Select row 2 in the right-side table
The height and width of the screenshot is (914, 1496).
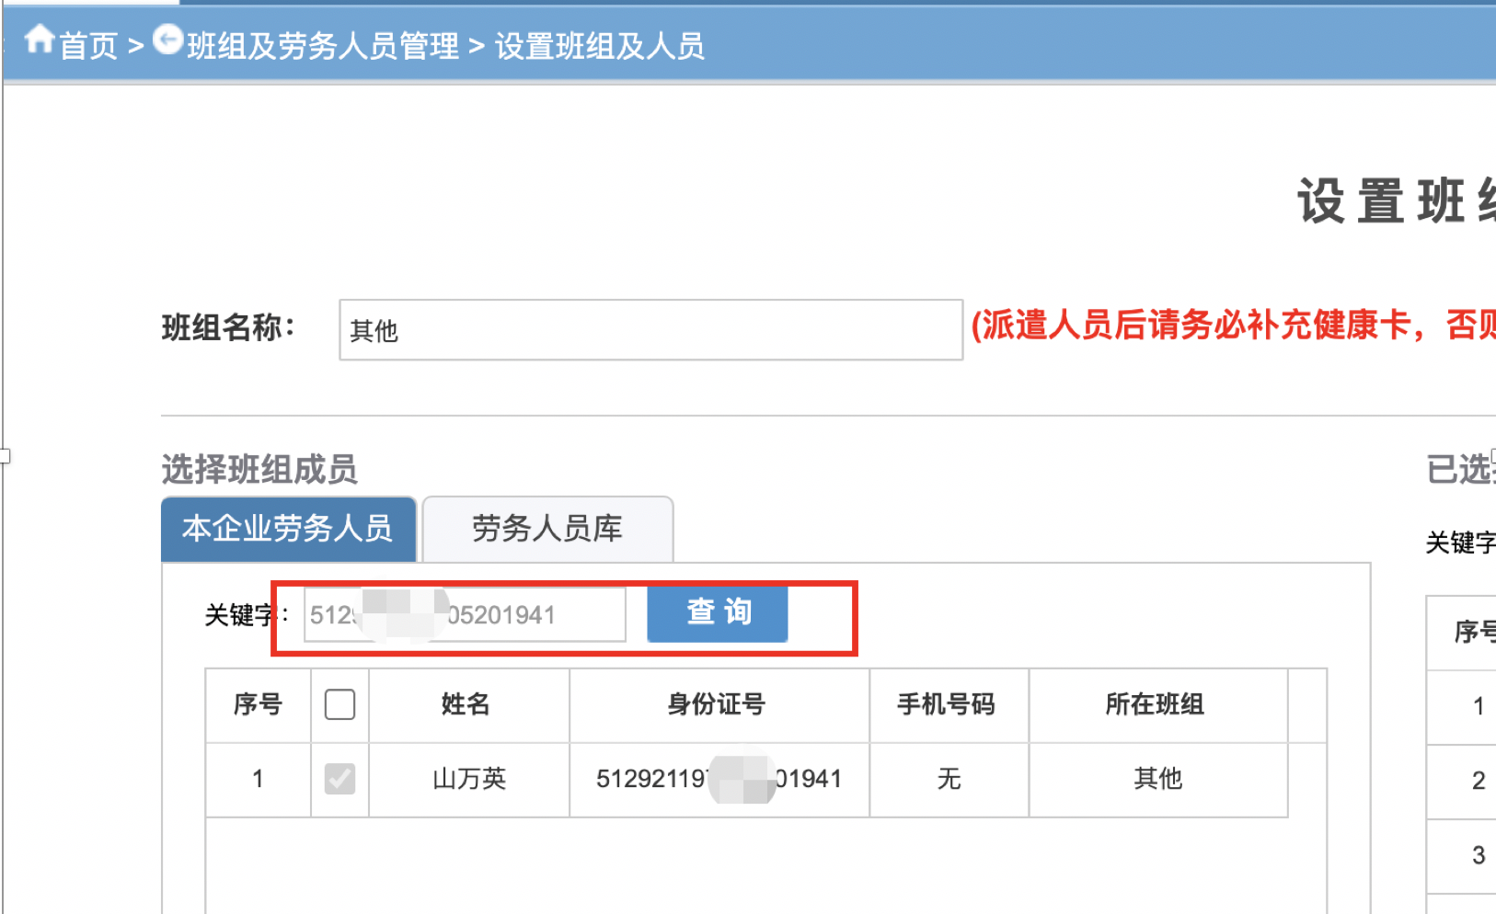(x=1478, y=781)
